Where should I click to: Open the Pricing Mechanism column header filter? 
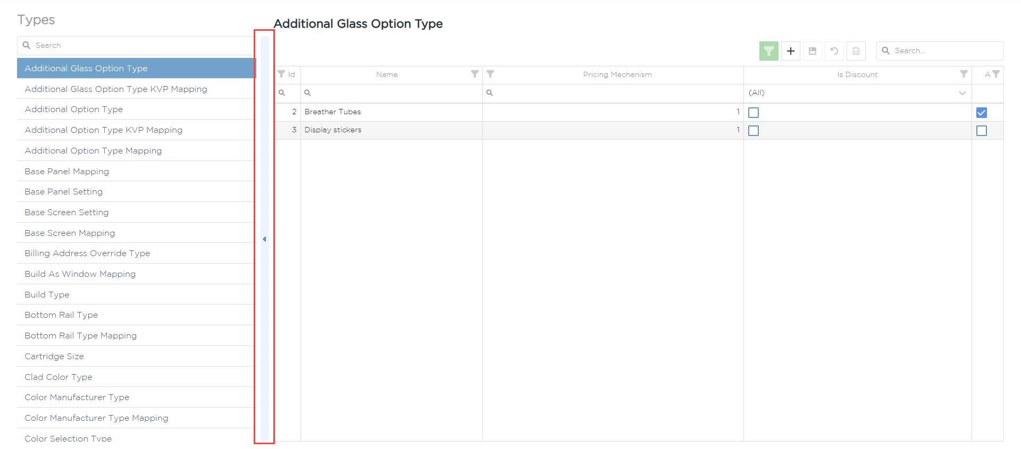(x=490, y=74)
